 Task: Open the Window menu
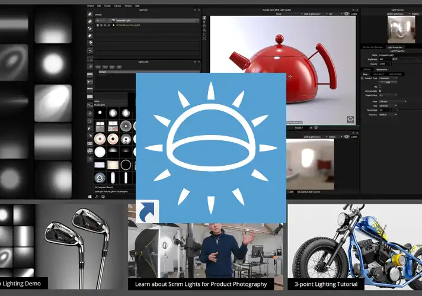click(128, 6)
